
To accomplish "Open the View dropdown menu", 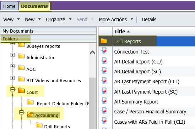I will pos(11,19).
